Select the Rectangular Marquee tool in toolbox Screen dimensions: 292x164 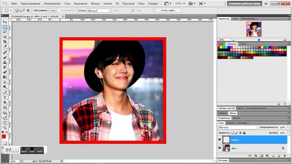click(5, 27)
